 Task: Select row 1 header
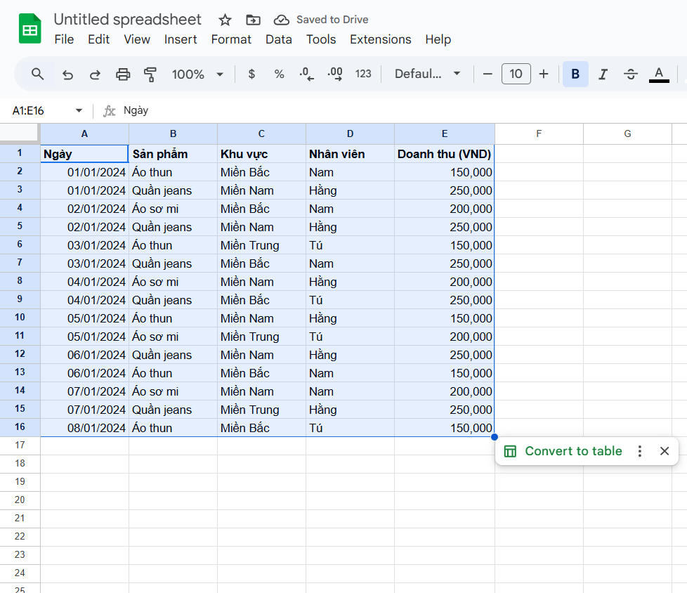(x=20, y=153)
